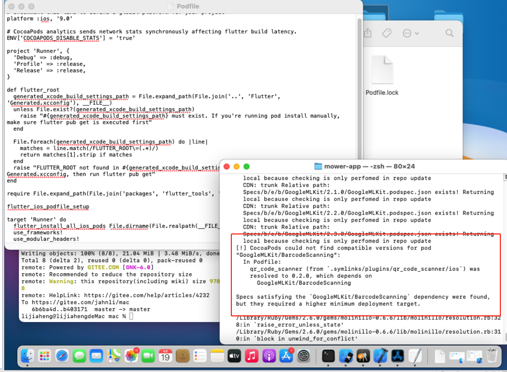
Task: Click the Share icon in the Finder toolbar
Action: tap(368, 33)
